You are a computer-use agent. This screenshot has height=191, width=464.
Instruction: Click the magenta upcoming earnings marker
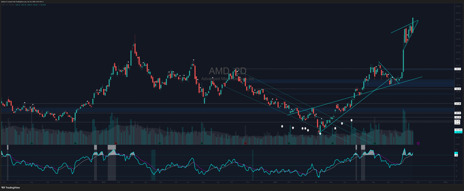point(418,143)
